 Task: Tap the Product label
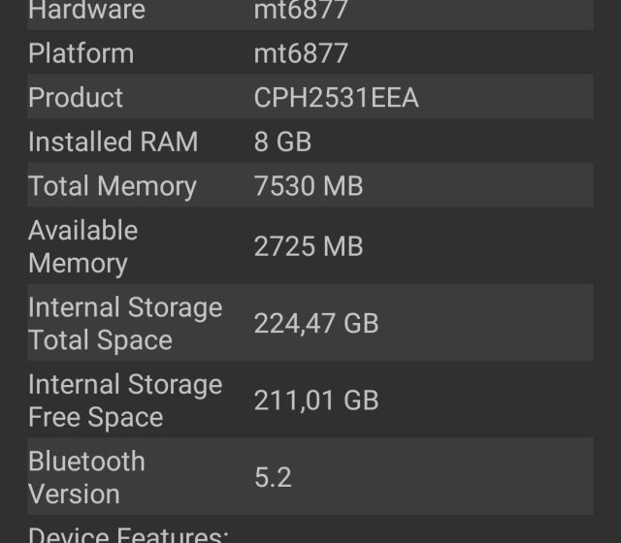coord(76,97)
